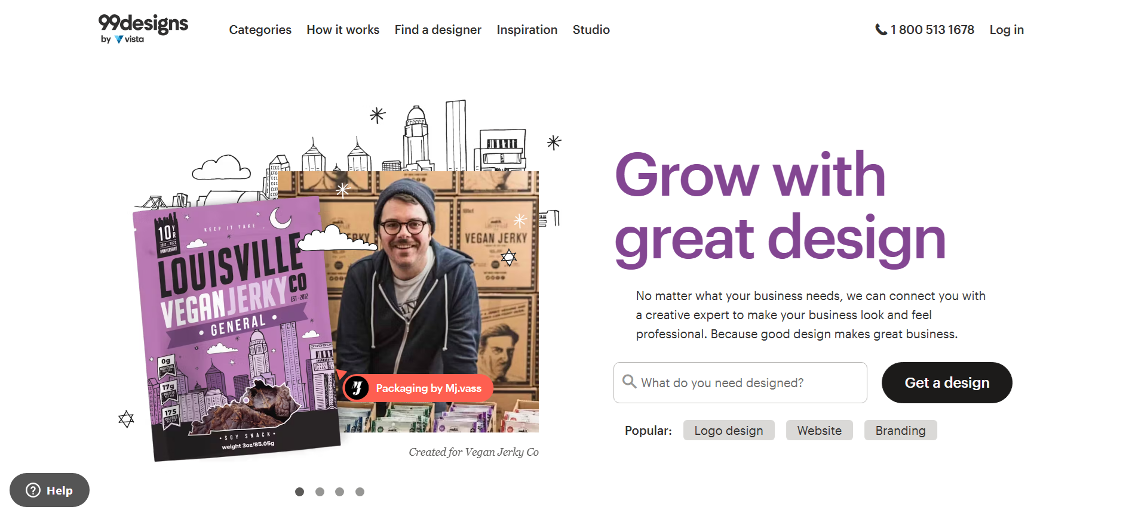Click the search magnifier icon
Viewport: 1126px width, 516px height.
pyautogui.click(x=629, y=381)
